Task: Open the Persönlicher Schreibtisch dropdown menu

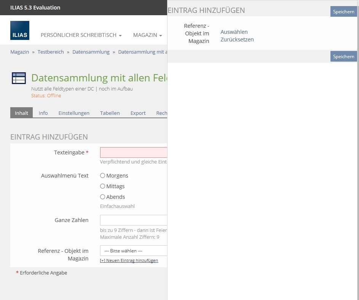Action: click(x=81, y=35)
